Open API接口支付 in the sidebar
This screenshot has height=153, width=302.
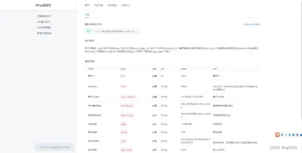click(44, 22)
